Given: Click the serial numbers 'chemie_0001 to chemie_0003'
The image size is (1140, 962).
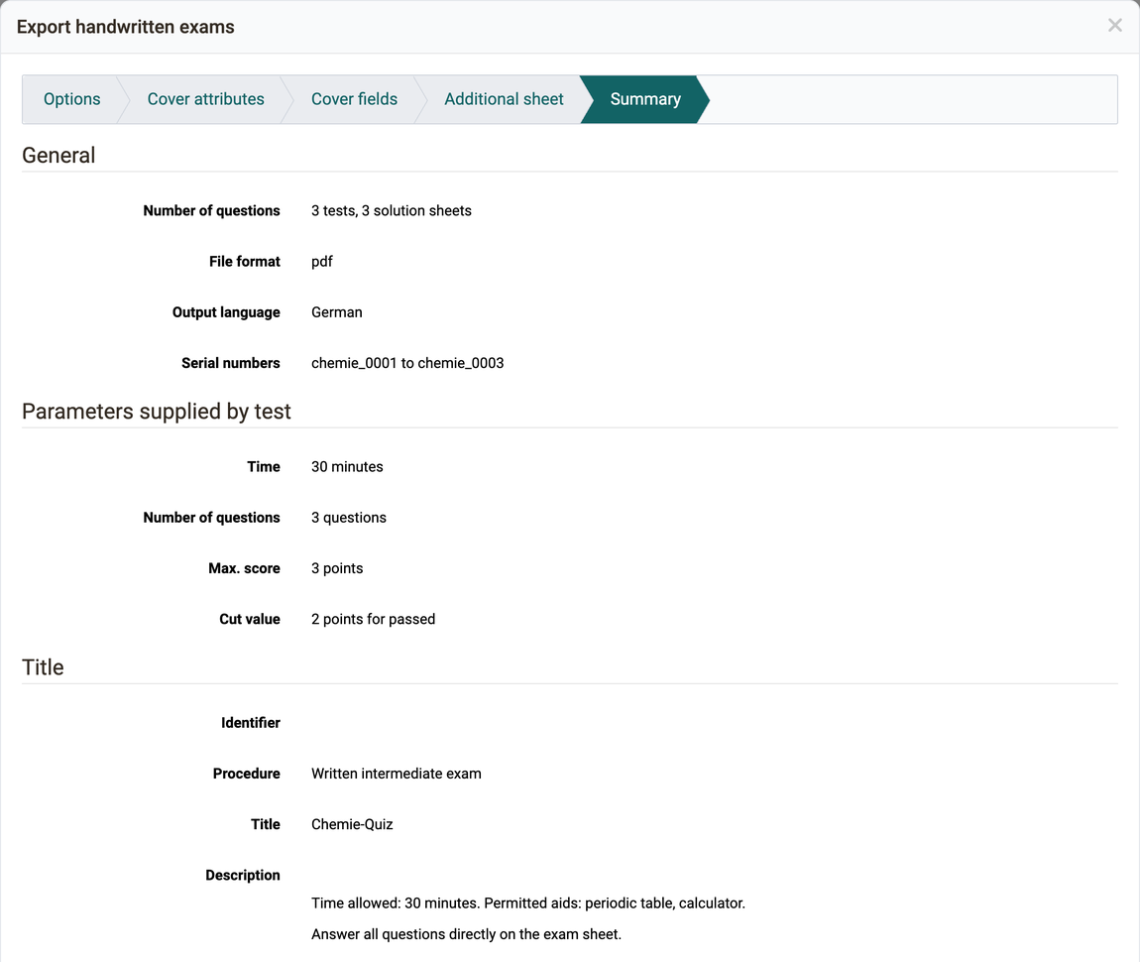Looking at the screenshot, I should [407, 364].
